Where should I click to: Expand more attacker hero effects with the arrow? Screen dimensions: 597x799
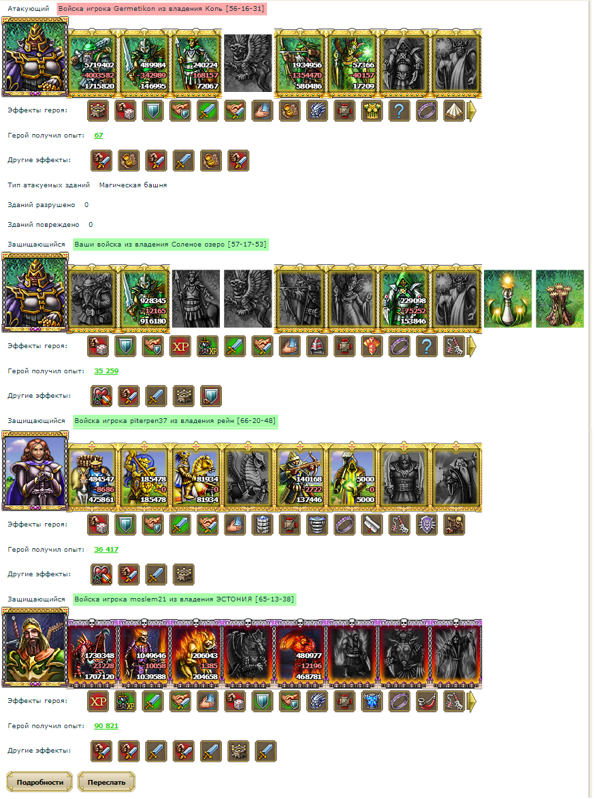[x=472, y=111]
